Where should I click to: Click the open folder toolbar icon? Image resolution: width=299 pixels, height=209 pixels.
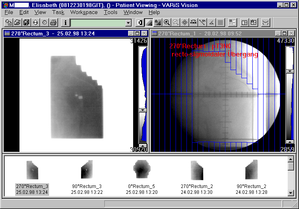point(17,23)
